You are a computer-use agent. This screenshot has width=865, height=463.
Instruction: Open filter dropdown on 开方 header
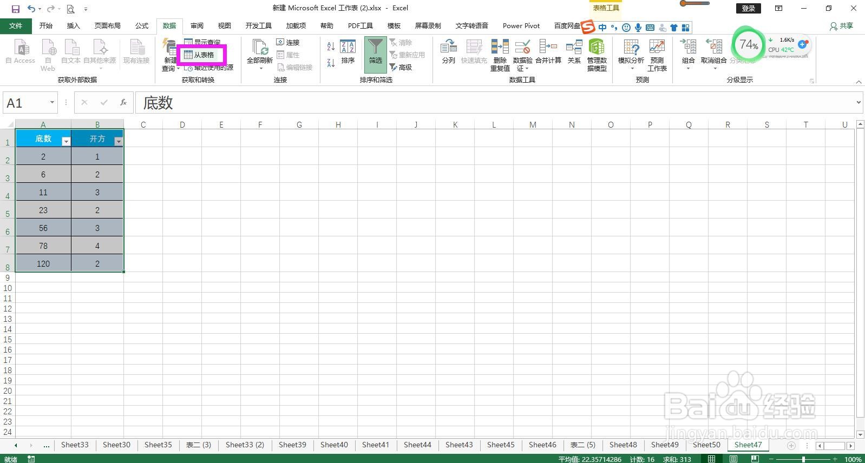119,141
